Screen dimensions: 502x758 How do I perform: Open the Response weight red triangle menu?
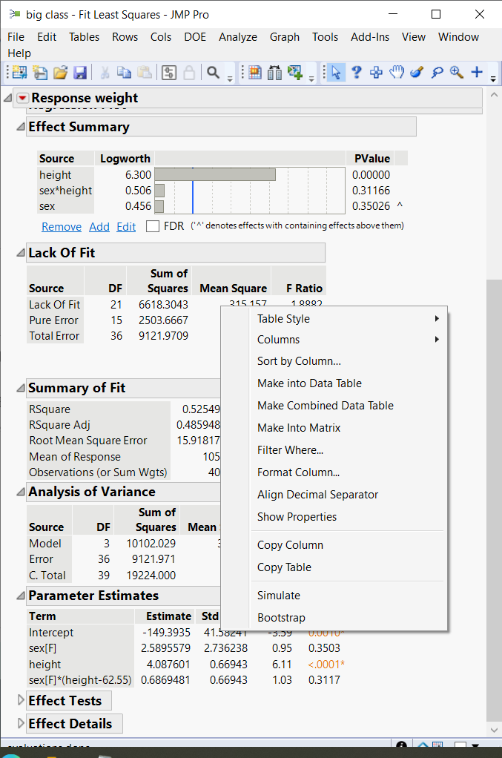coord(22,98)
